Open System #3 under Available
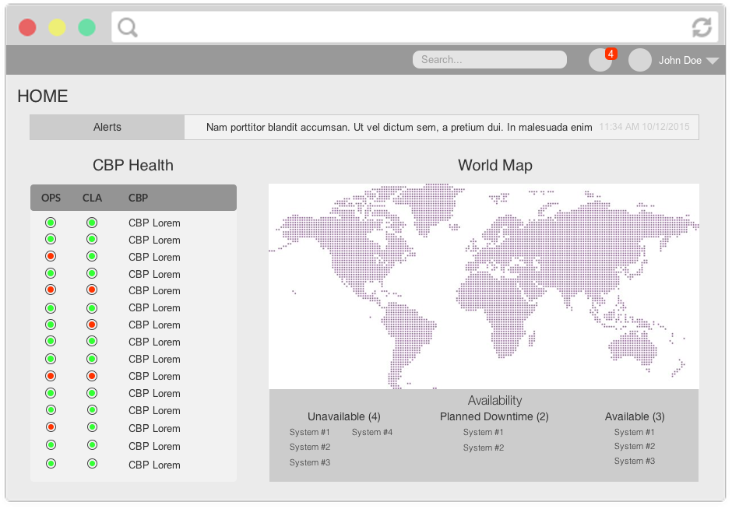This screenshot has width=732, height=509. 635,461
